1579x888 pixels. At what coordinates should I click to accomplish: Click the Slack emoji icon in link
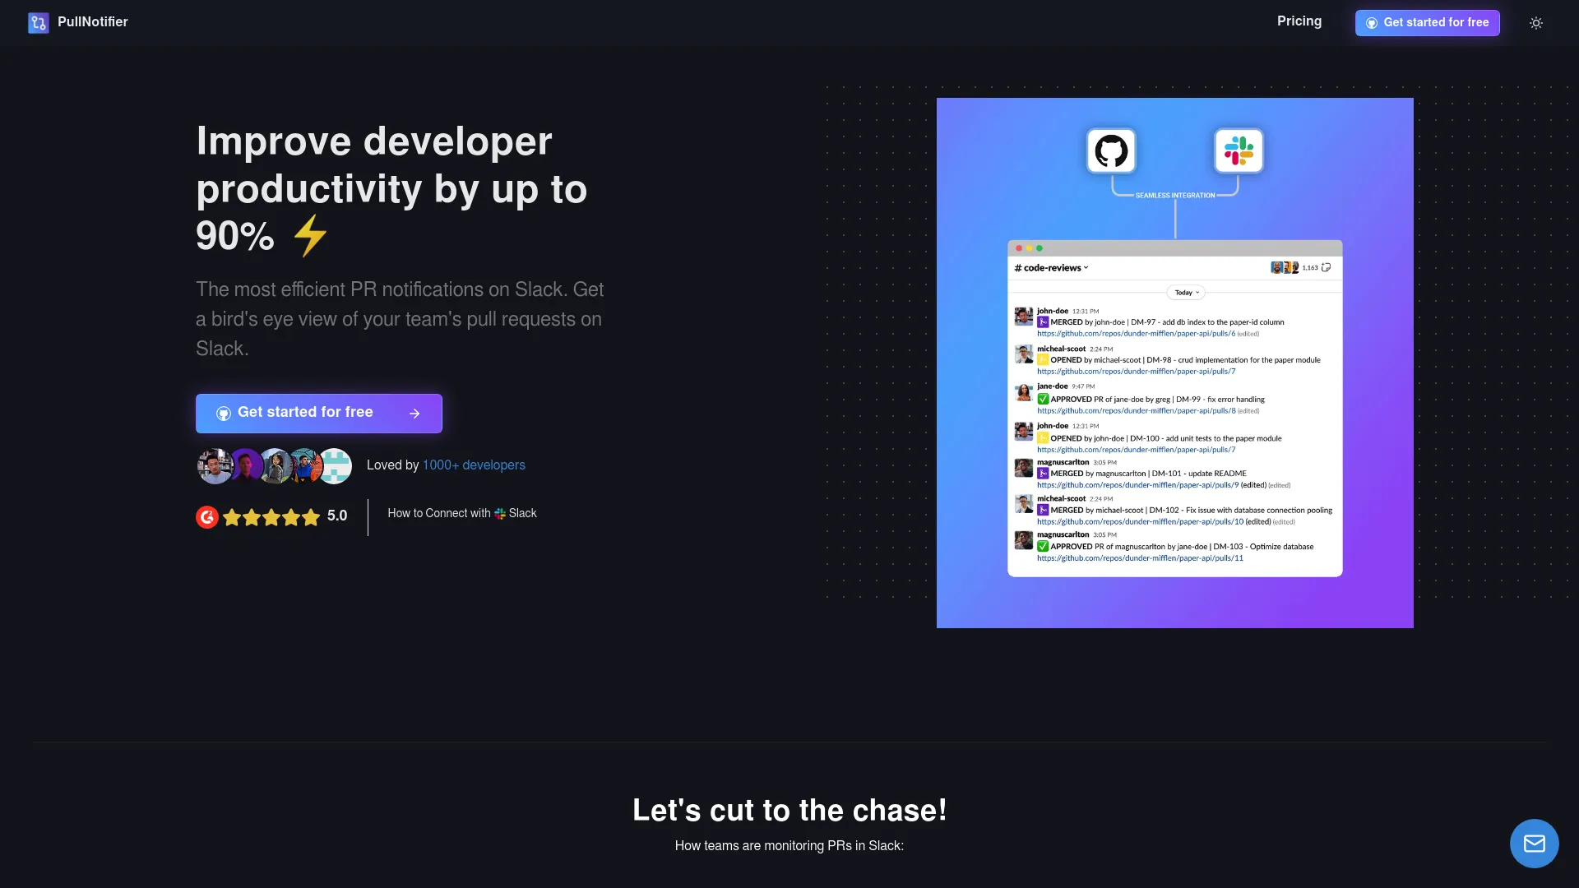[499, 514]
